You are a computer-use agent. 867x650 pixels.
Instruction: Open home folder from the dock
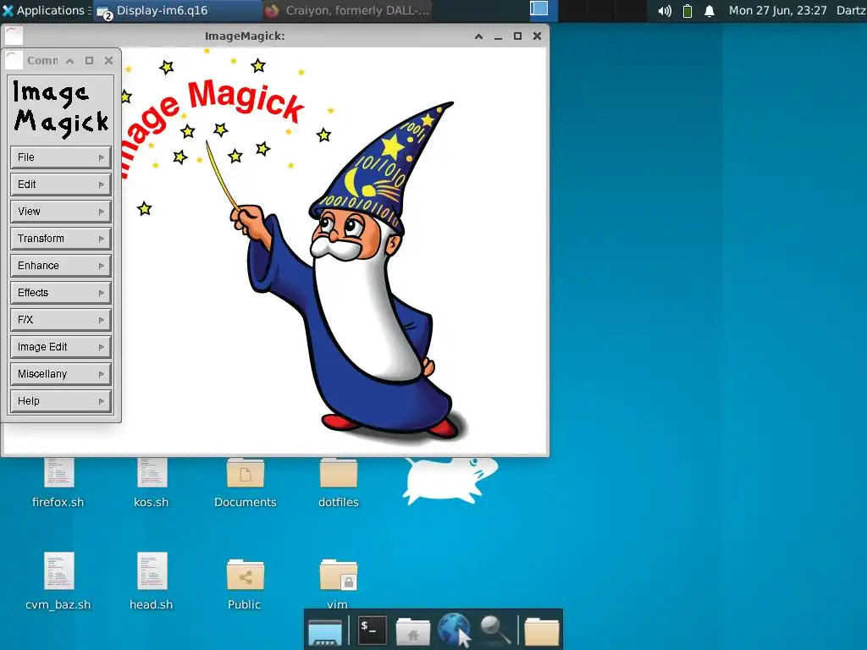click(412, 631)
